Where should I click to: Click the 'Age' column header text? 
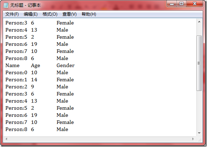[36, 66]
